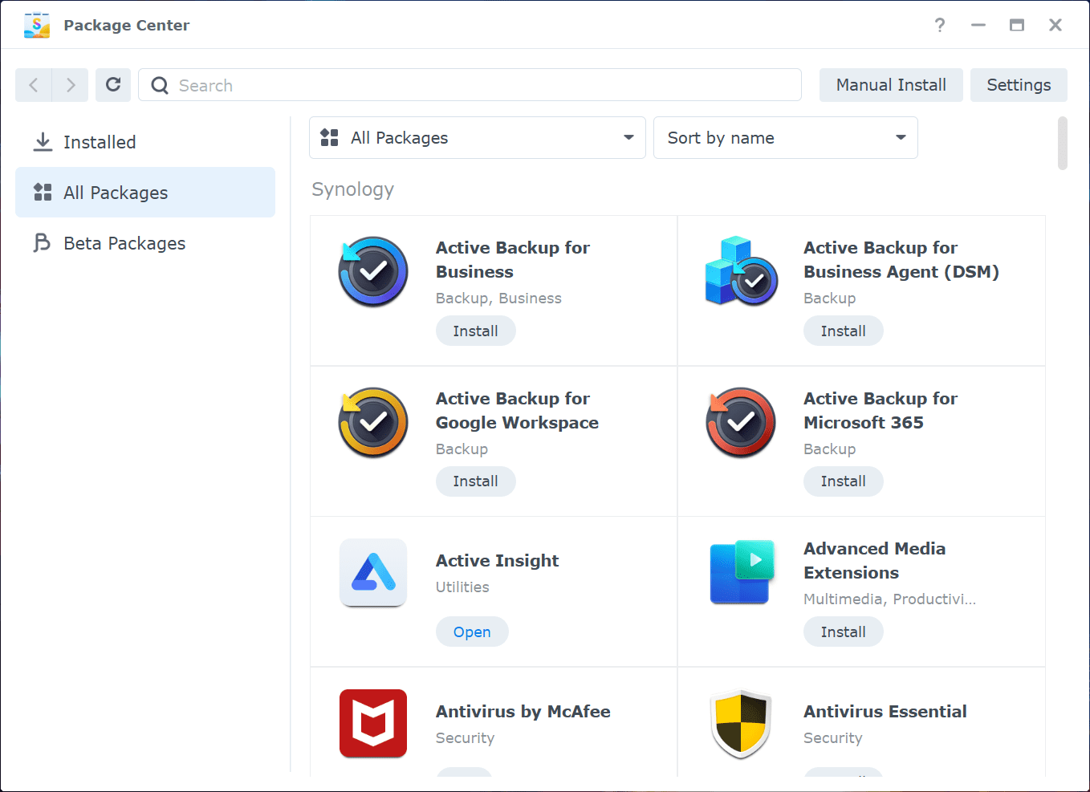Refresh the package list
The height and width of the screenshot is (792, 1090).
point(113,85)
